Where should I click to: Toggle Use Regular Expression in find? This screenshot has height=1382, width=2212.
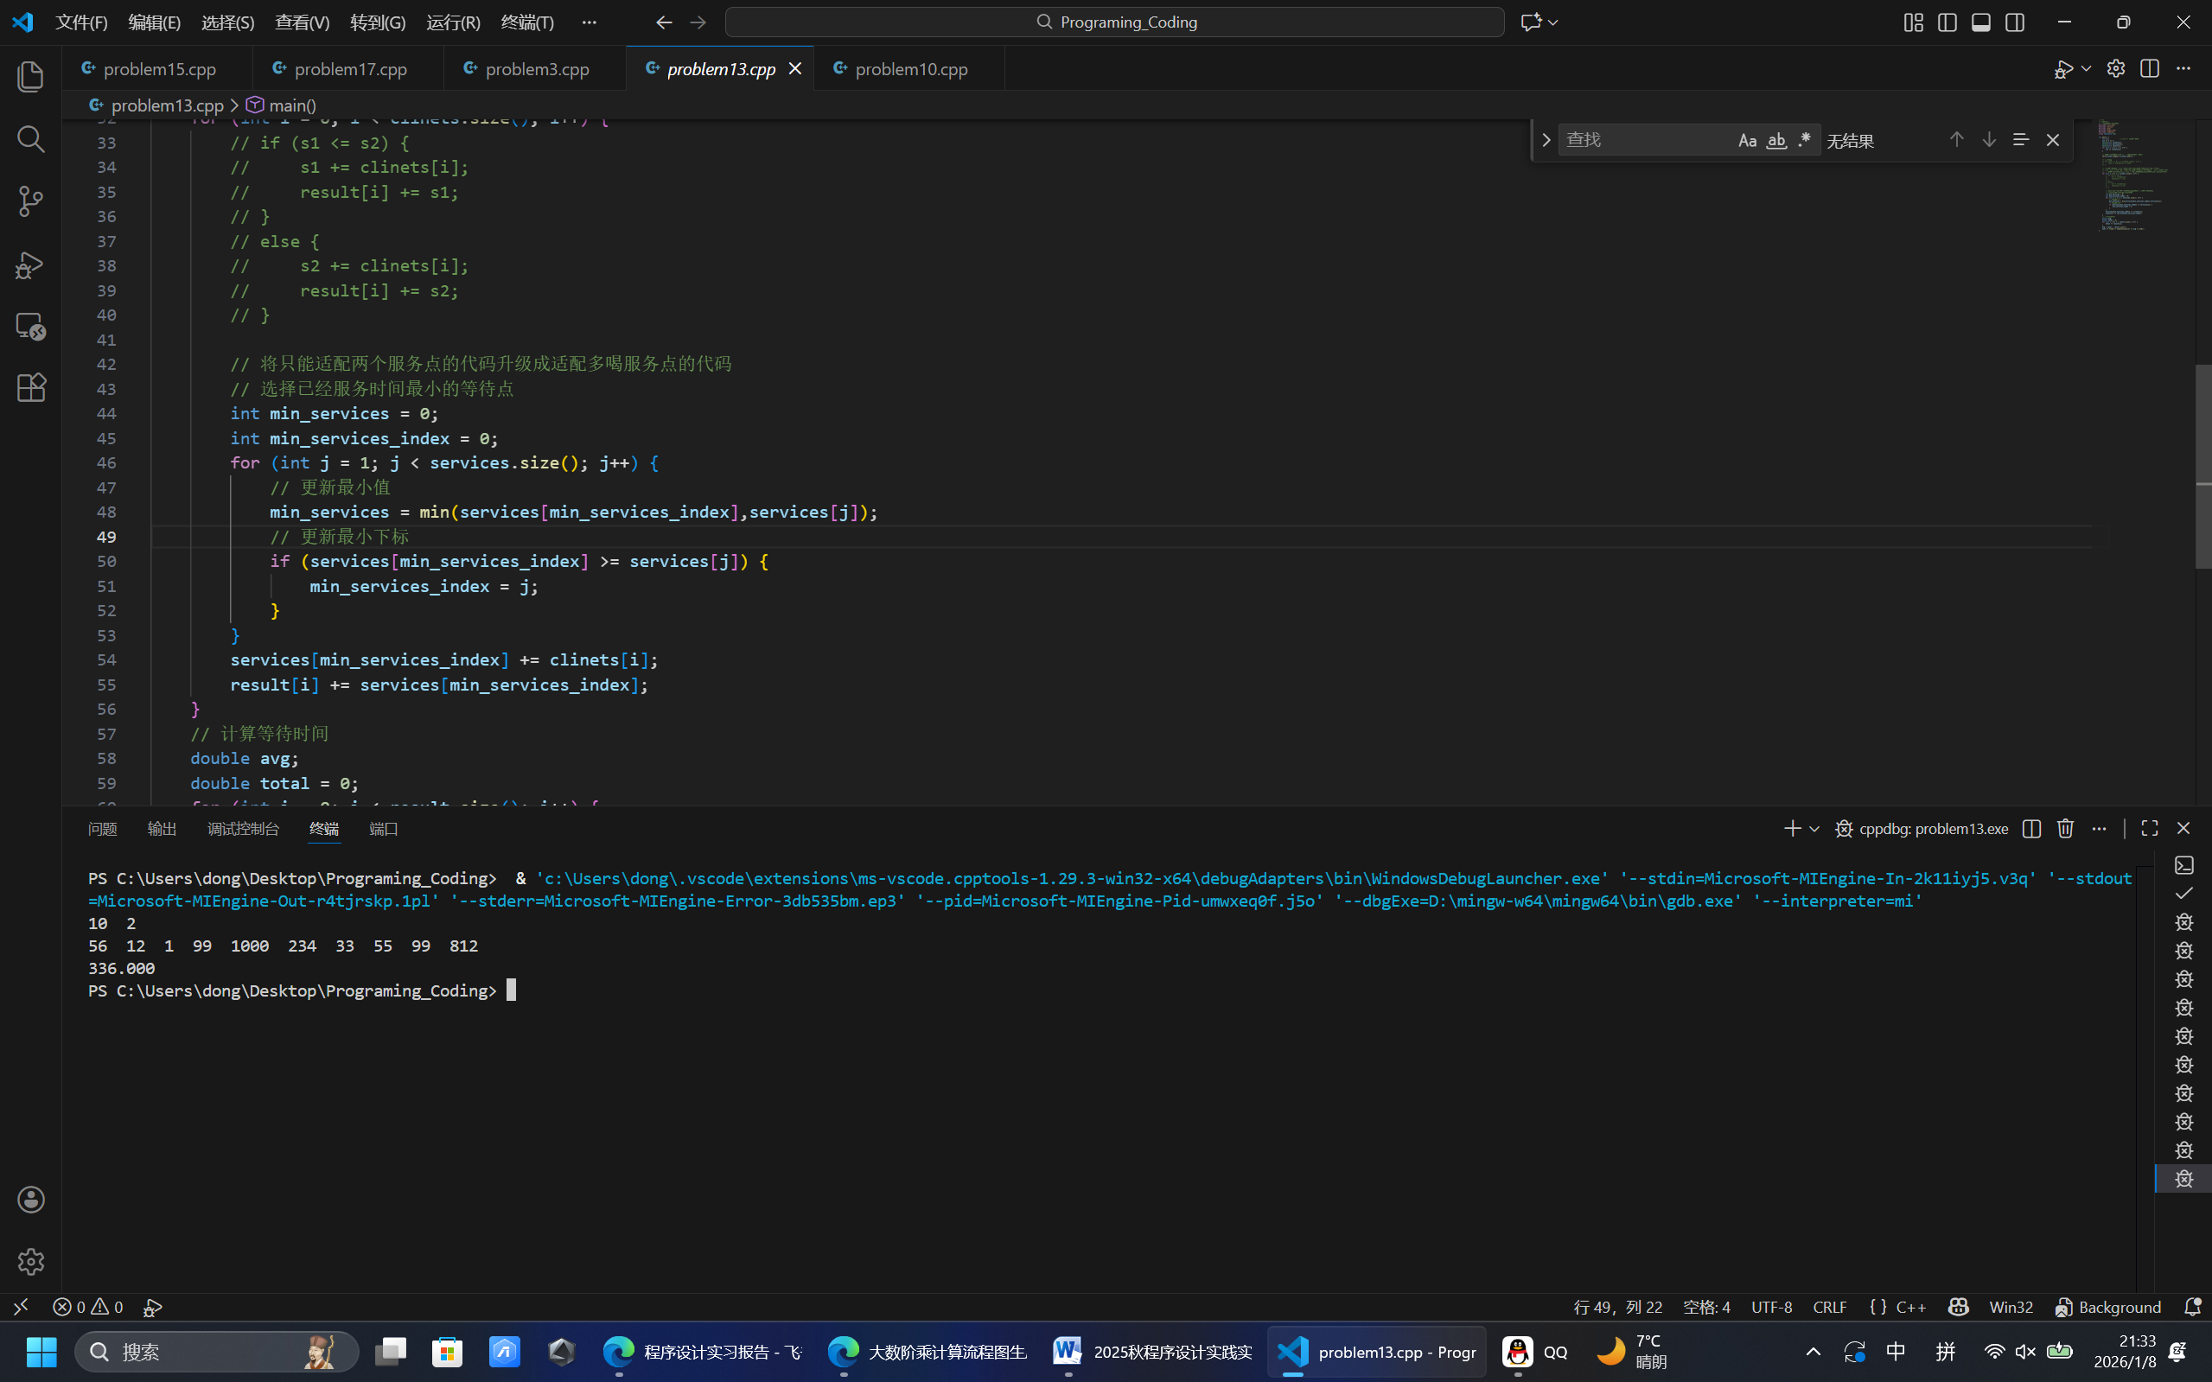click(1804, 140)
